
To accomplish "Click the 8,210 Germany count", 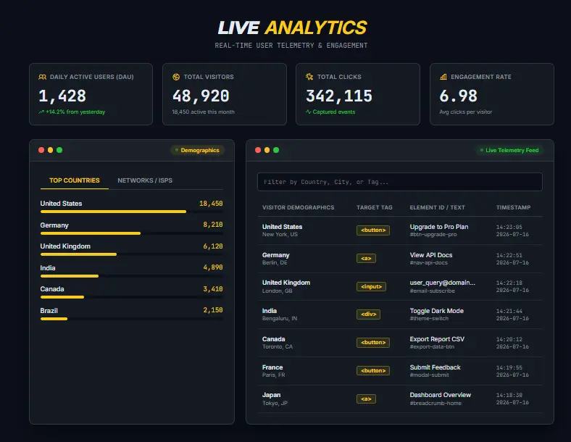I will (212, 225).
